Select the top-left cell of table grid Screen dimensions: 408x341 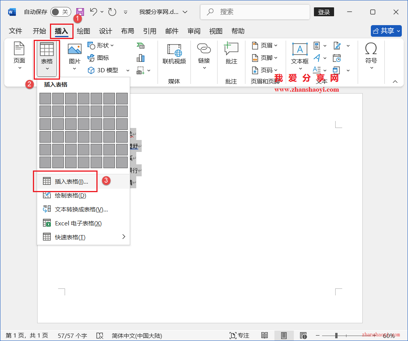tap(45, 99)
